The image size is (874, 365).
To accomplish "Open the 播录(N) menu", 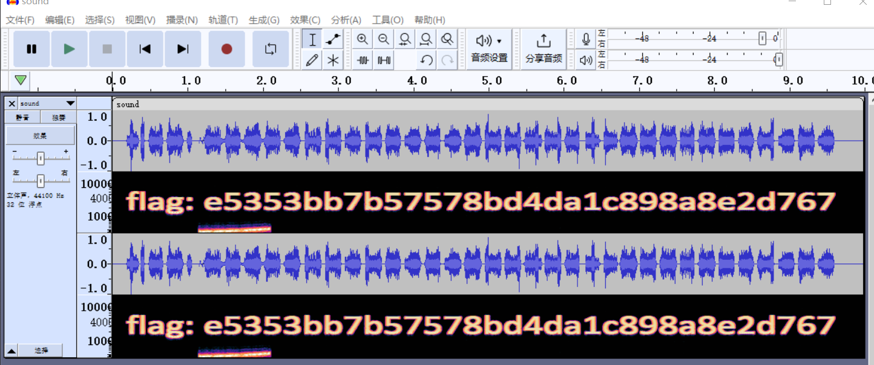I will coord(182,20).
